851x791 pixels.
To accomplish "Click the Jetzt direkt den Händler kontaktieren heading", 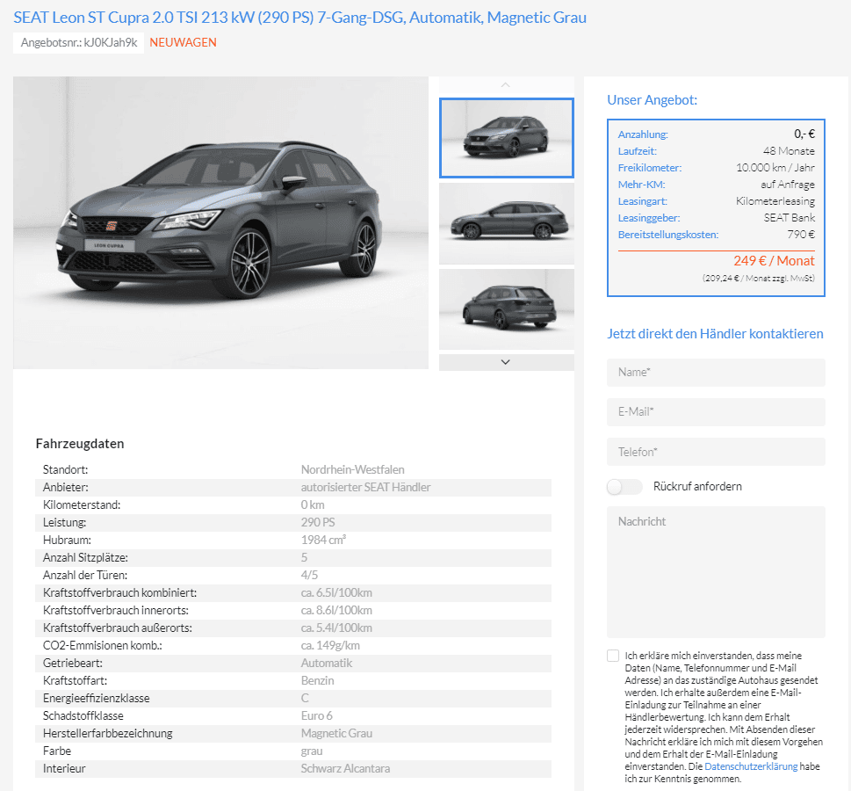I will click(x=715, y=334).
